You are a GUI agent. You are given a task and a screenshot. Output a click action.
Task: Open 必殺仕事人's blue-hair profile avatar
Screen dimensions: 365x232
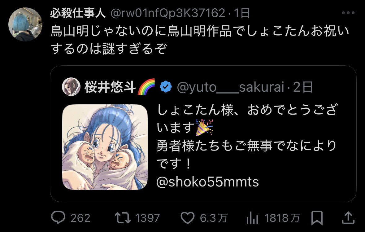point(25,24)
